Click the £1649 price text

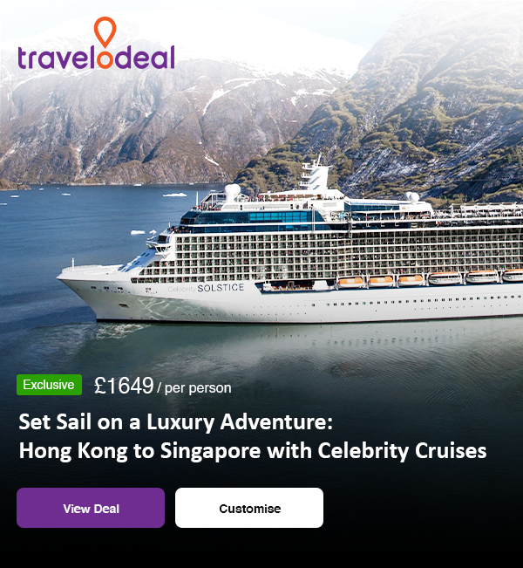[124, 386]
